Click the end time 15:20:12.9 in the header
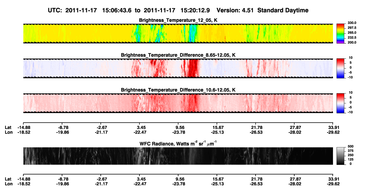 click(x=195, y=11)
